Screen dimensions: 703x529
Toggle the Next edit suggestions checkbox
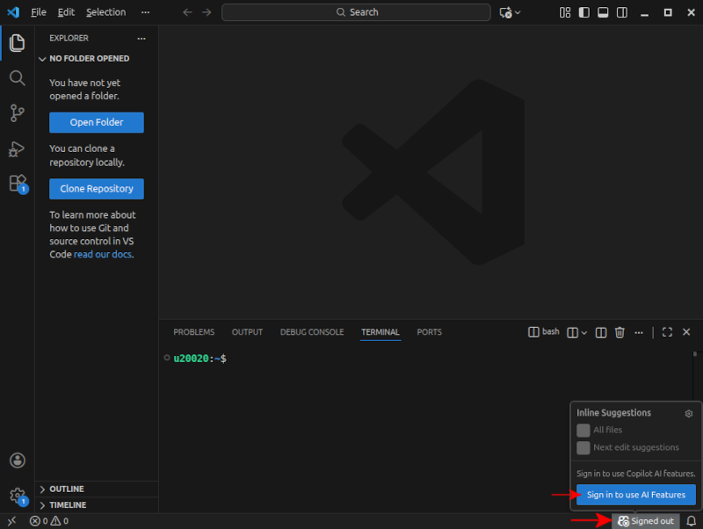point(583,448)
